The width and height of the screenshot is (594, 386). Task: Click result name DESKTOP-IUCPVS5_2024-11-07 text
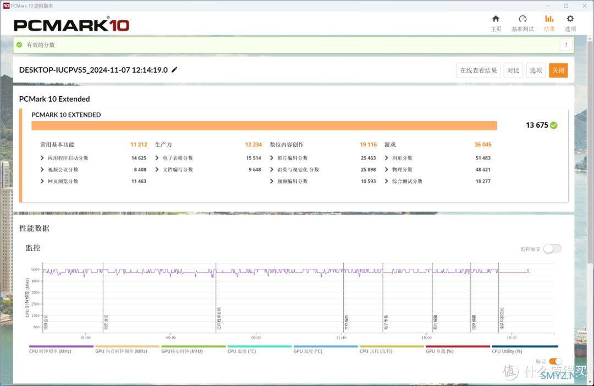pyautogui.click(x=93, y=70)
